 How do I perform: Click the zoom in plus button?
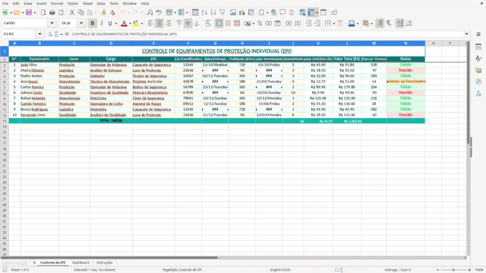(x=469, y=270)
